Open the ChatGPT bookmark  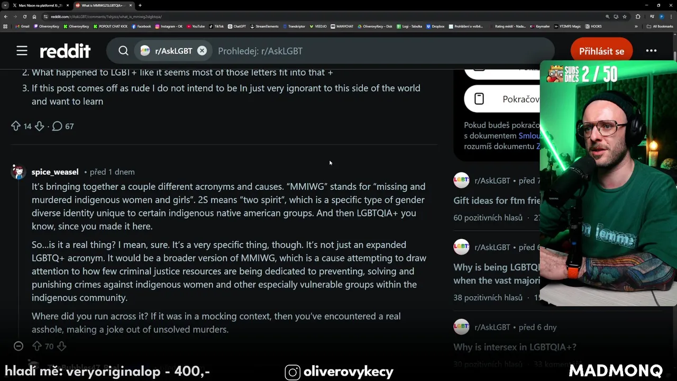[x=237, y=26]
